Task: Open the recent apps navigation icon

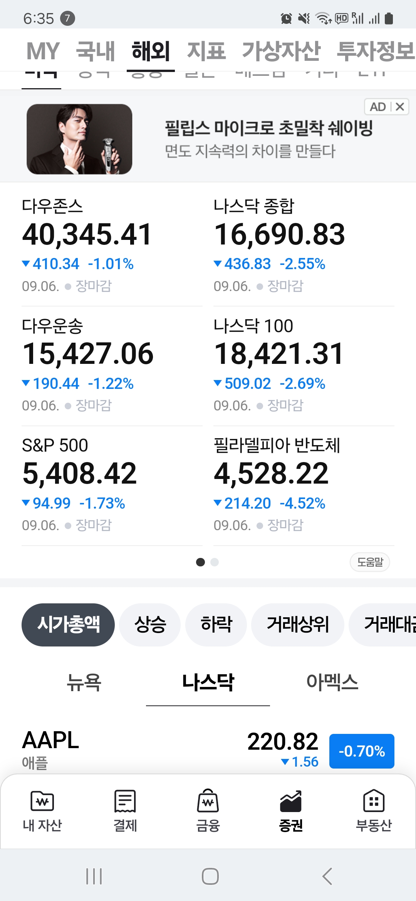Action: click(x=94, y=877)
